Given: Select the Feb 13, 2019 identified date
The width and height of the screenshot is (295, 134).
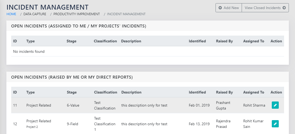Looking at the screenshot, I should pyautogui.click(x=199, y=124).
